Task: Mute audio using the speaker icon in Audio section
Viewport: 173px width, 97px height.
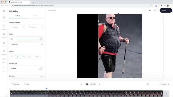Action: [12, 39]
